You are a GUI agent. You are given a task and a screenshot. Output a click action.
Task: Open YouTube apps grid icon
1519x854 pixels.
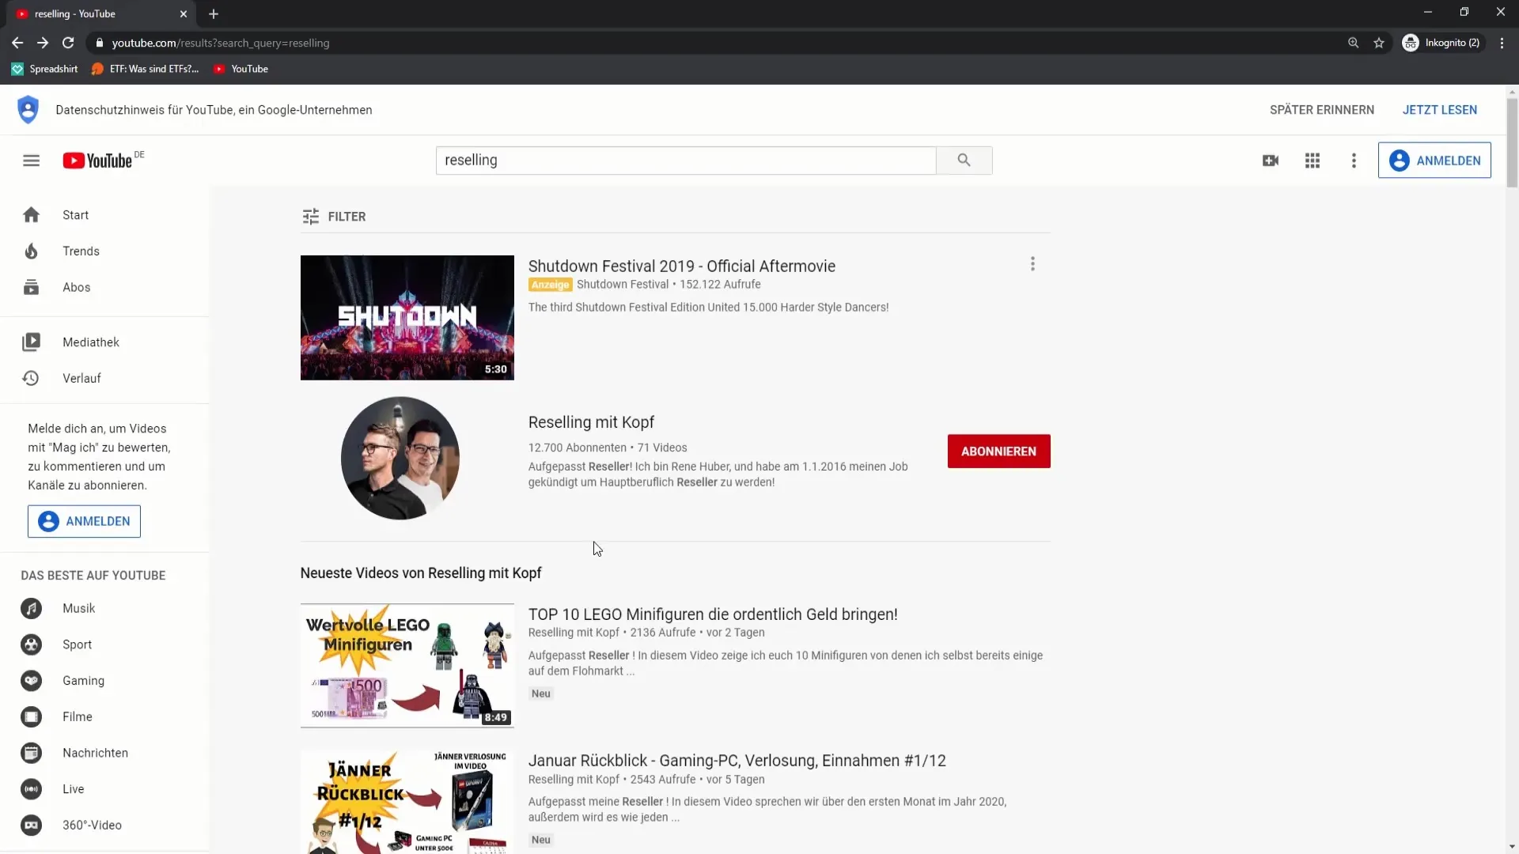point(1313,161)
